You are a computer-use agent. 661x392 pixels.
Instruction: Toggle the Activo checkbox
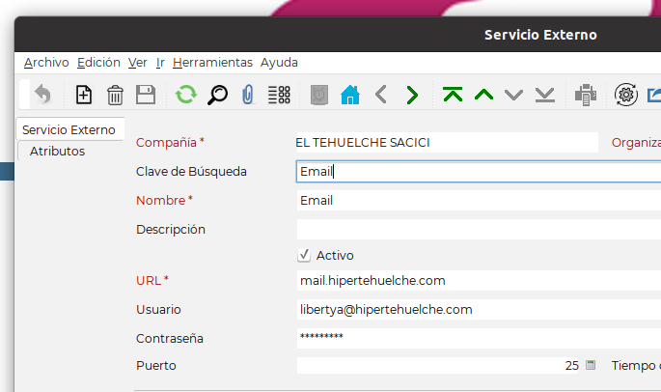pos(304,255)
